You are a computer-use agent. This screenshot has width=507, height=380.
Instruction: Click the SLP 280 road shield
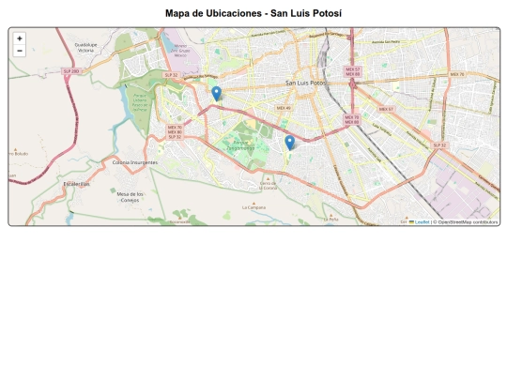point(71,71)
